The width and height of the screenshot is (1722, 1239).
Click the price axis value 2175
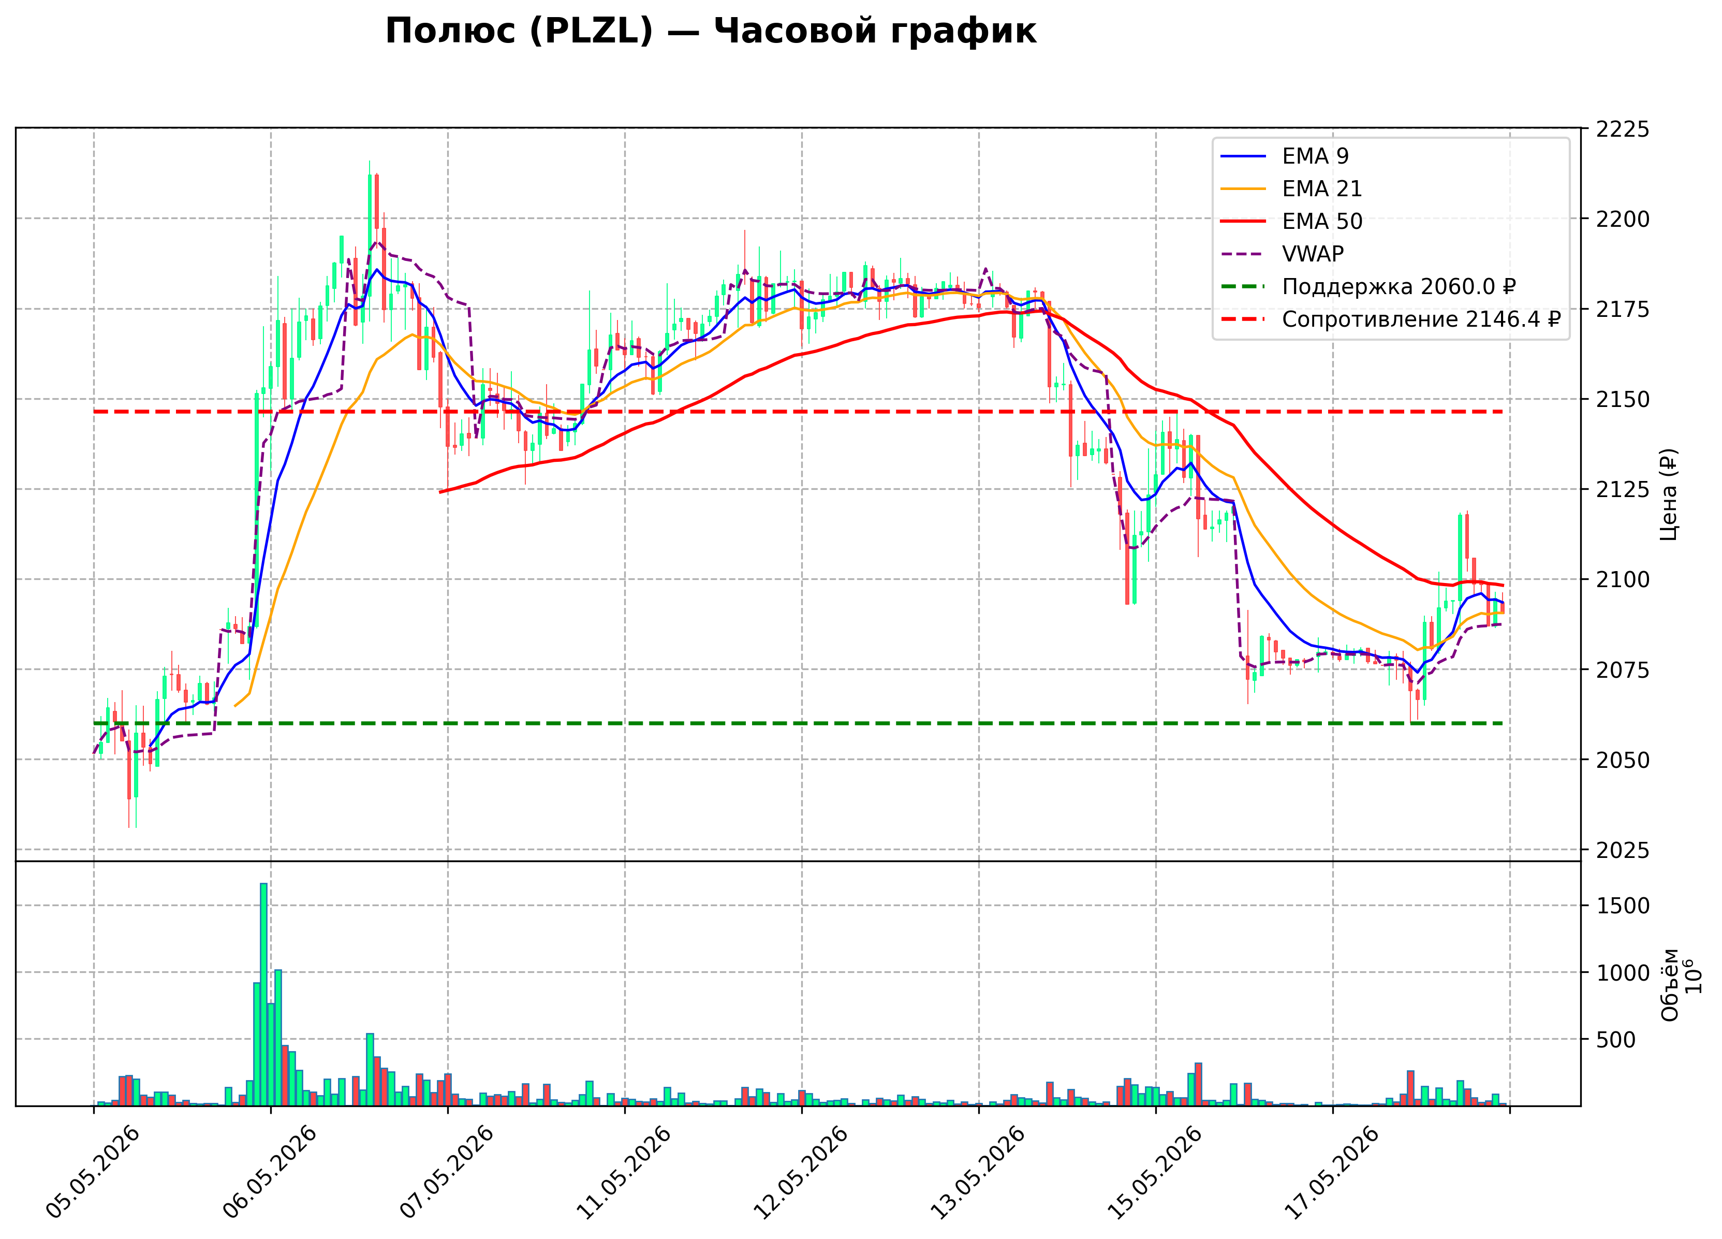coord(1623,309)
